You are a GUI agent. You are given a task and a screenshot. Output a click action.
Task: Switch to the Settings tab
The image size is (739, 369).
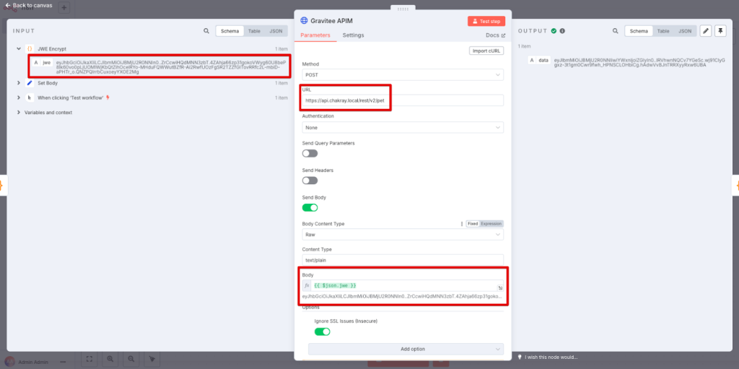(353, 35)
